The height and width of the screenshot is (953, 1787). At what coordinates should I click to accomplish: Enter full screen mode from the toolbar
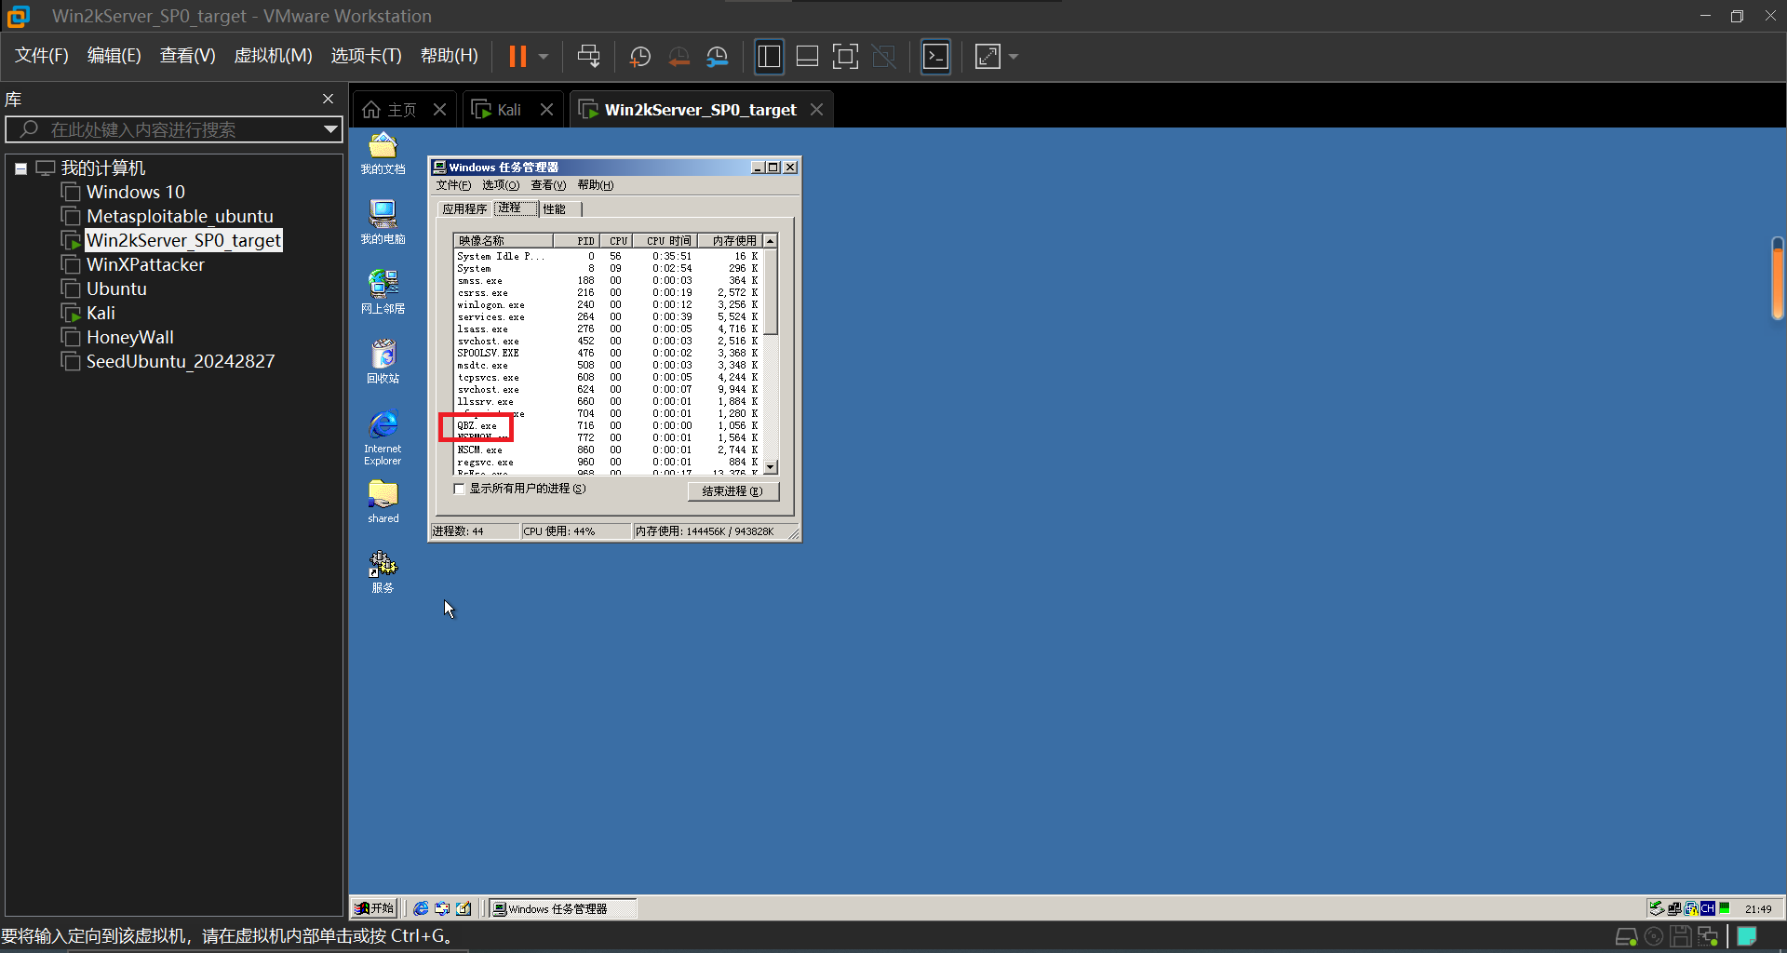pyautogui.click(x=845, y=57)
